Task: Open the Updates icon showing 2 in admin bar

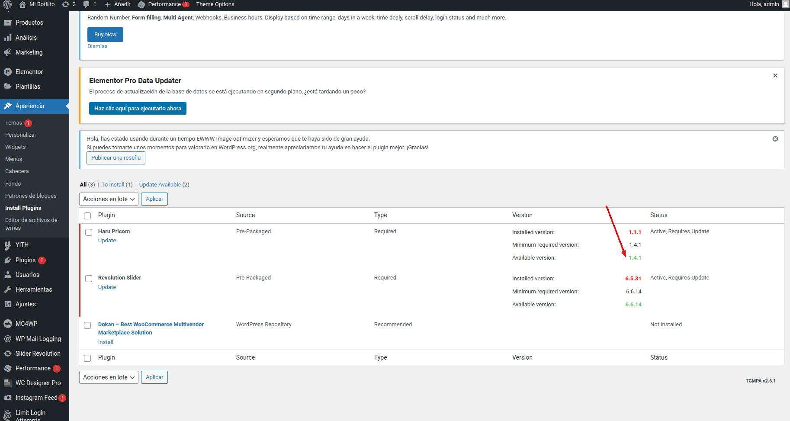Action: point(69,4)
